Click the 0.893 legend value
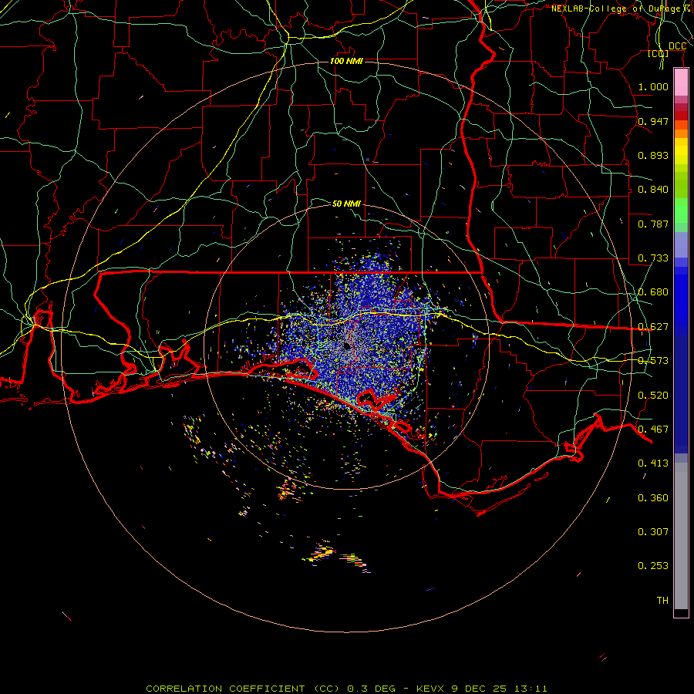 [653, 155]
